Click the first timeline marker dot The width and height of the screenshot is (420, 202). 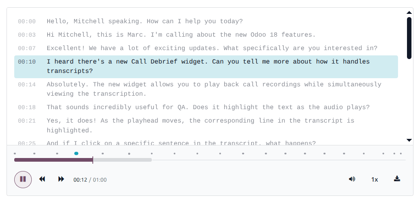click(x=15, y=154)
